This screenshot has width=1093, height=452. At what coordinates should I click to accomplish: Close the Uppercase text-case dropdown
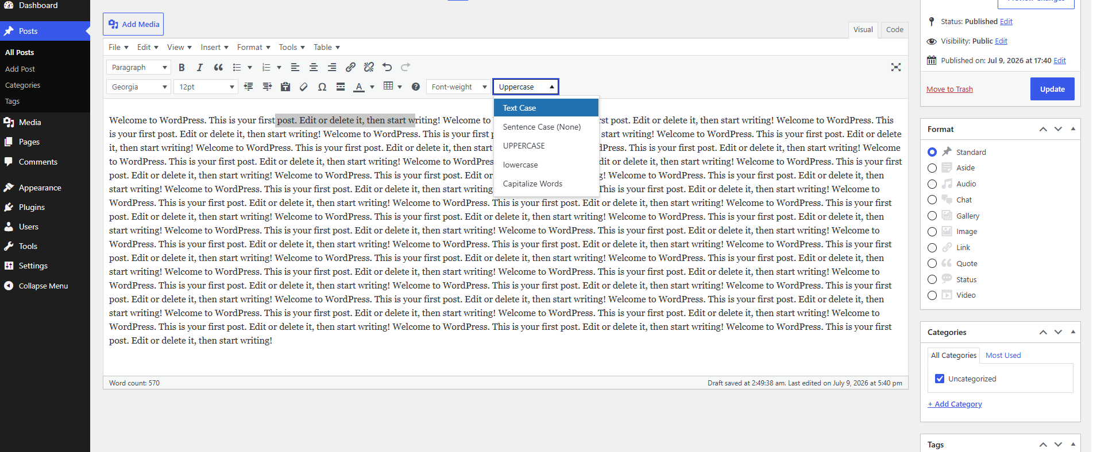pyautogui.click(x=526, y=87)
